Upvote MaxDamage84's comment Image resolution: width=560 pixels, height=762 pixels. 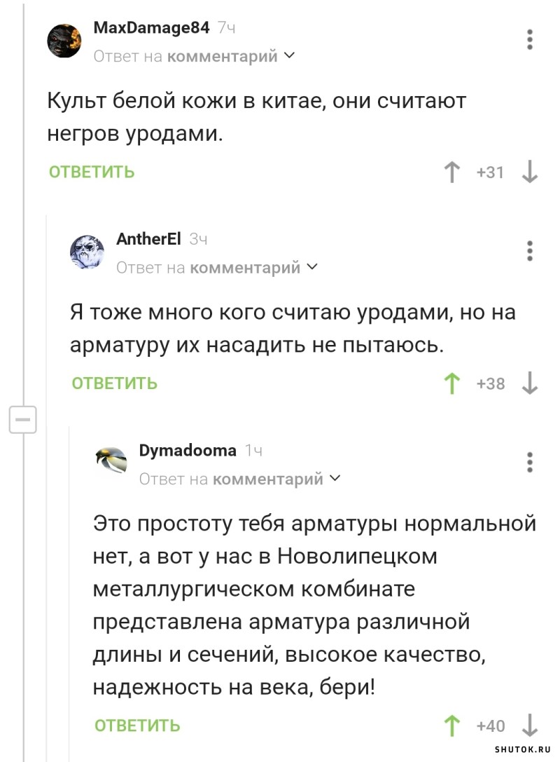coord(451,172)
